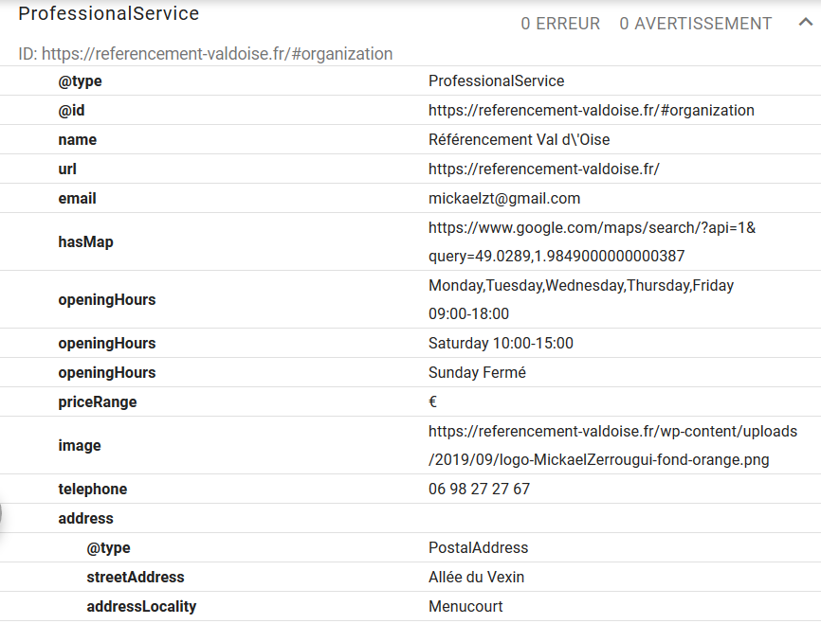Click the @type label under address
The image size is (821, 624).
[108, 547]
